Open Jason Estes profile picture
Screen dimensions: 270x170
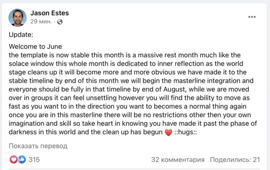[x=17, y=17]
